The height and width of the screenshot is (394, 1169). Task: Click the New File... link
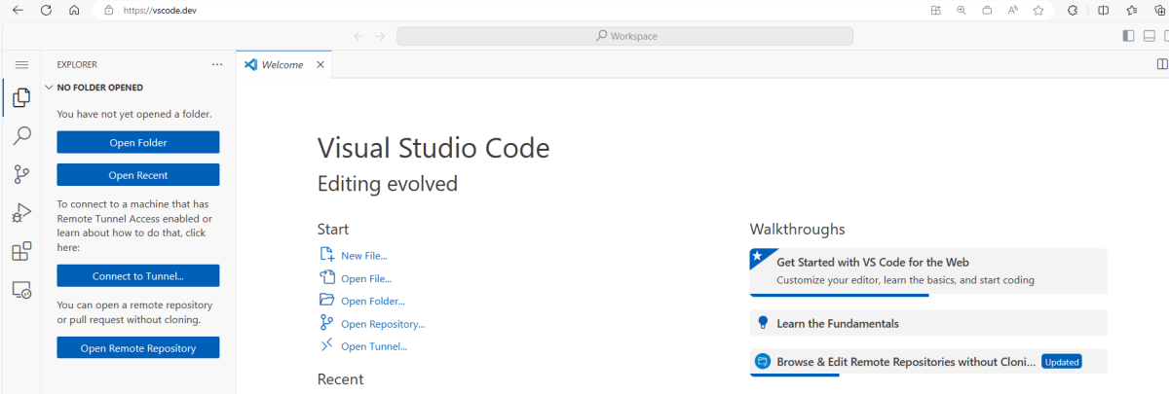[x=363, y=256]
